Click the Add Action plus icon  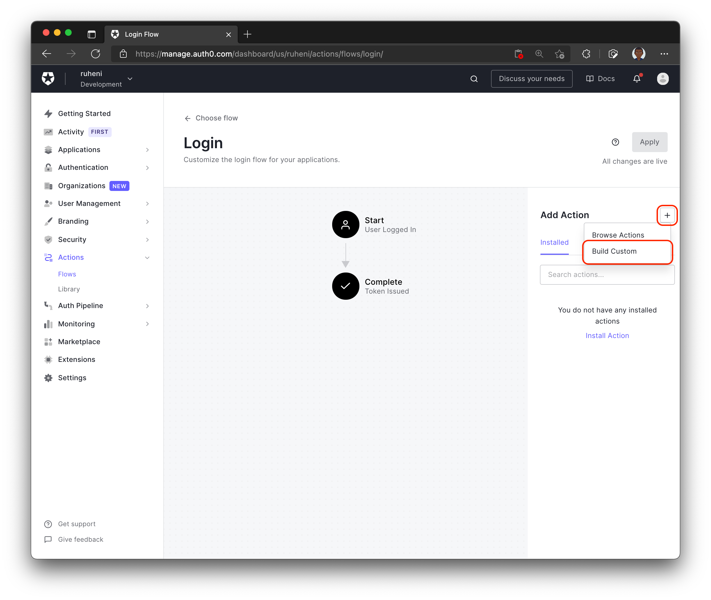coord(667,215)
